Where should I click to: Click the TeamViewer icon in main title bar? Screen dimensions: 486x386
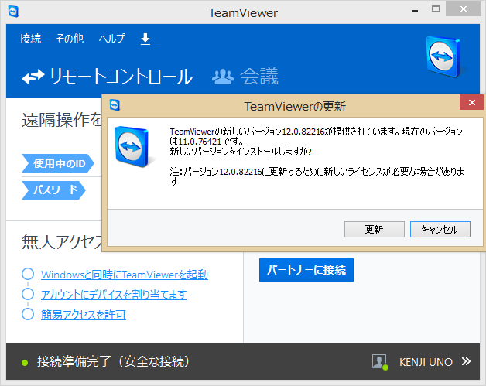tap(13, 12)
